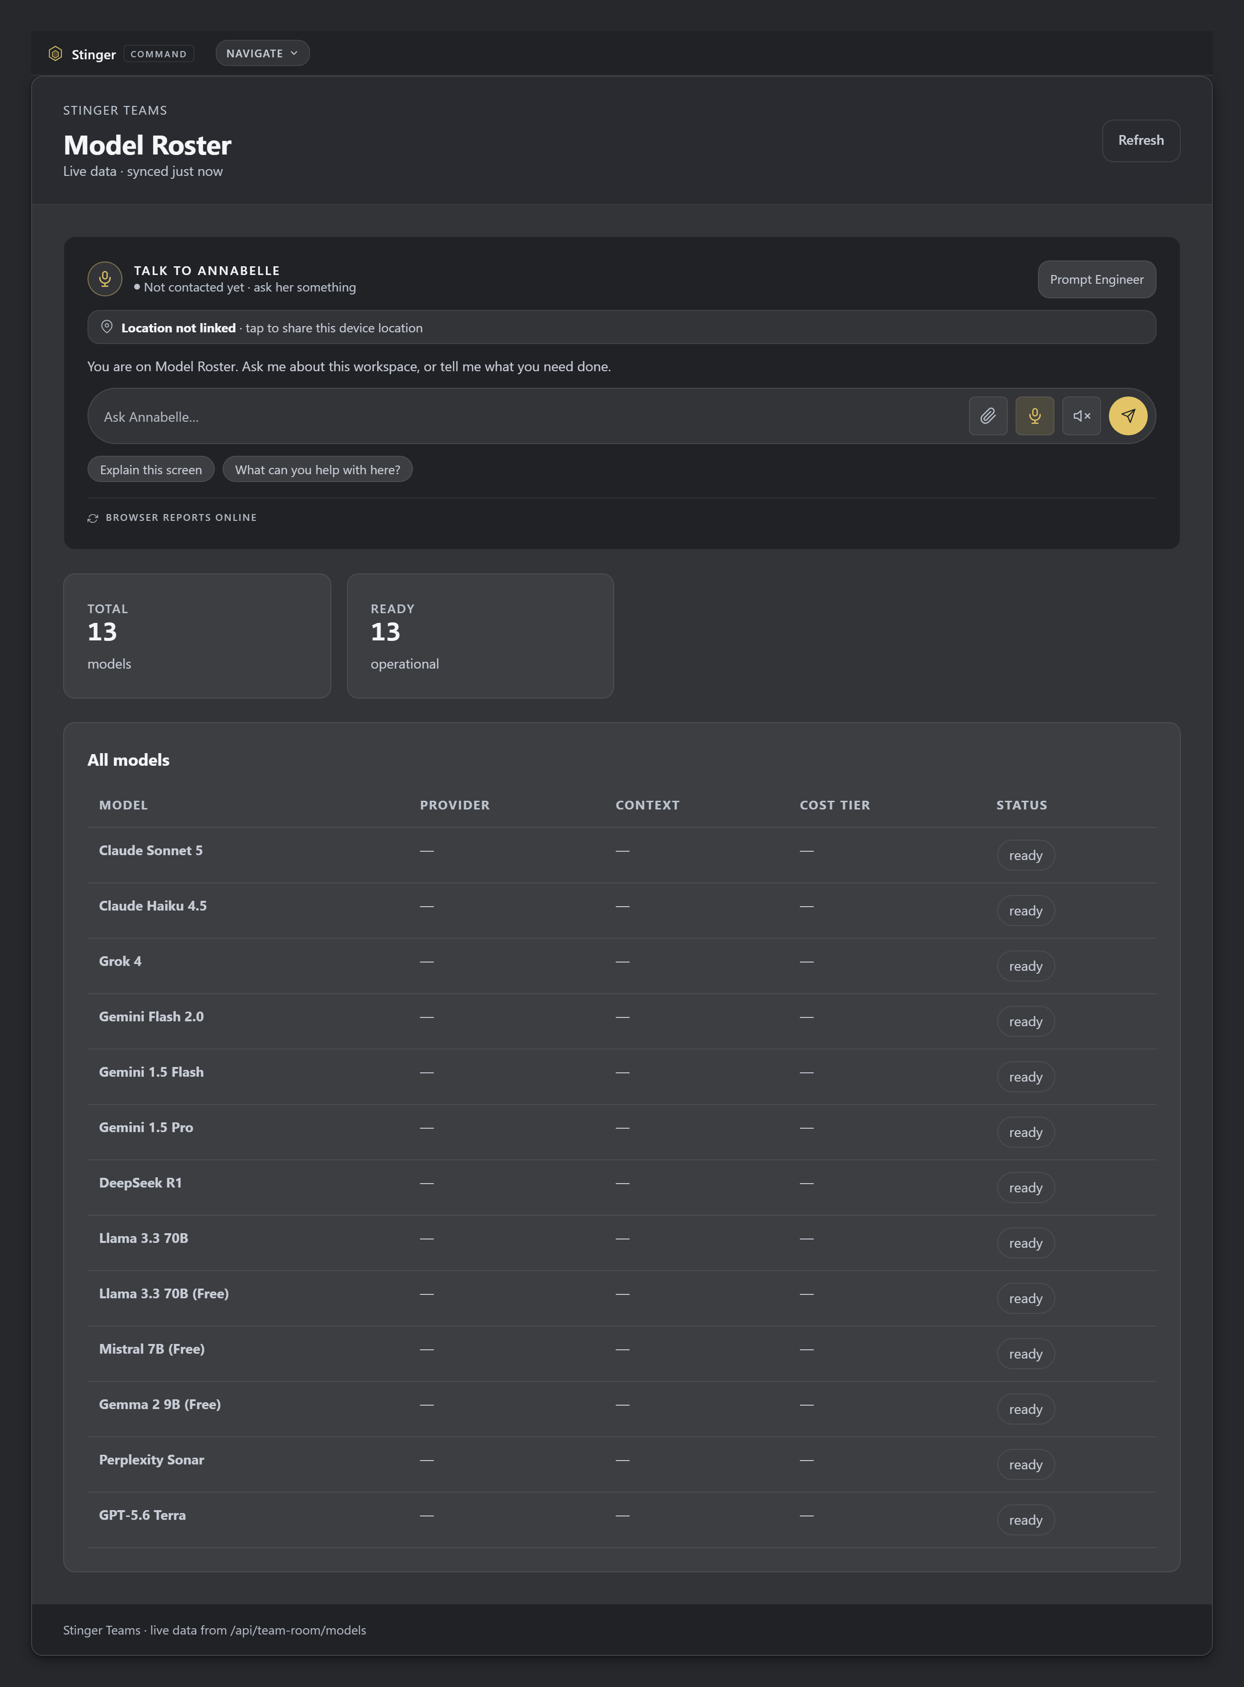Click the browser reports sync icon

coord(93,518)
